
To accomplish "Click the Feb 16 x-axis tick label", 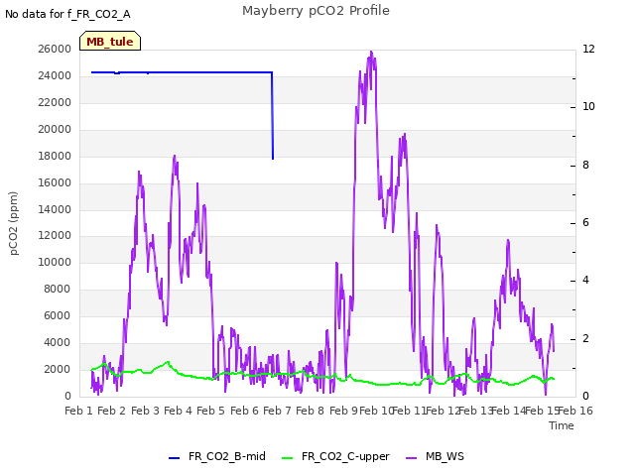I will coord(575,411).
